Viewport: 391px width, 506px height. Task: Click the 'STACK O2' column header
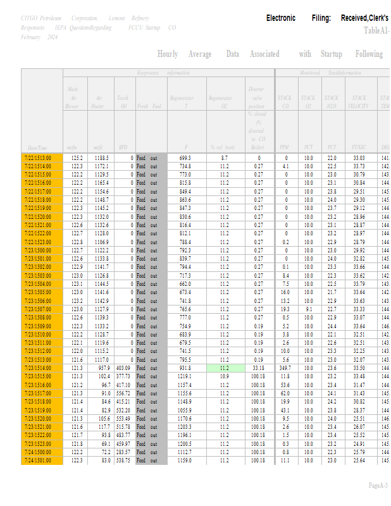point(308,102)
